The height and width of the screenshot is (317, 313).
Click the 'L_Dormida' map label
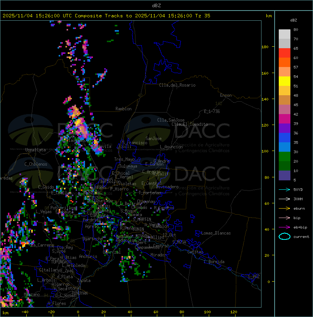pos(214,262)
